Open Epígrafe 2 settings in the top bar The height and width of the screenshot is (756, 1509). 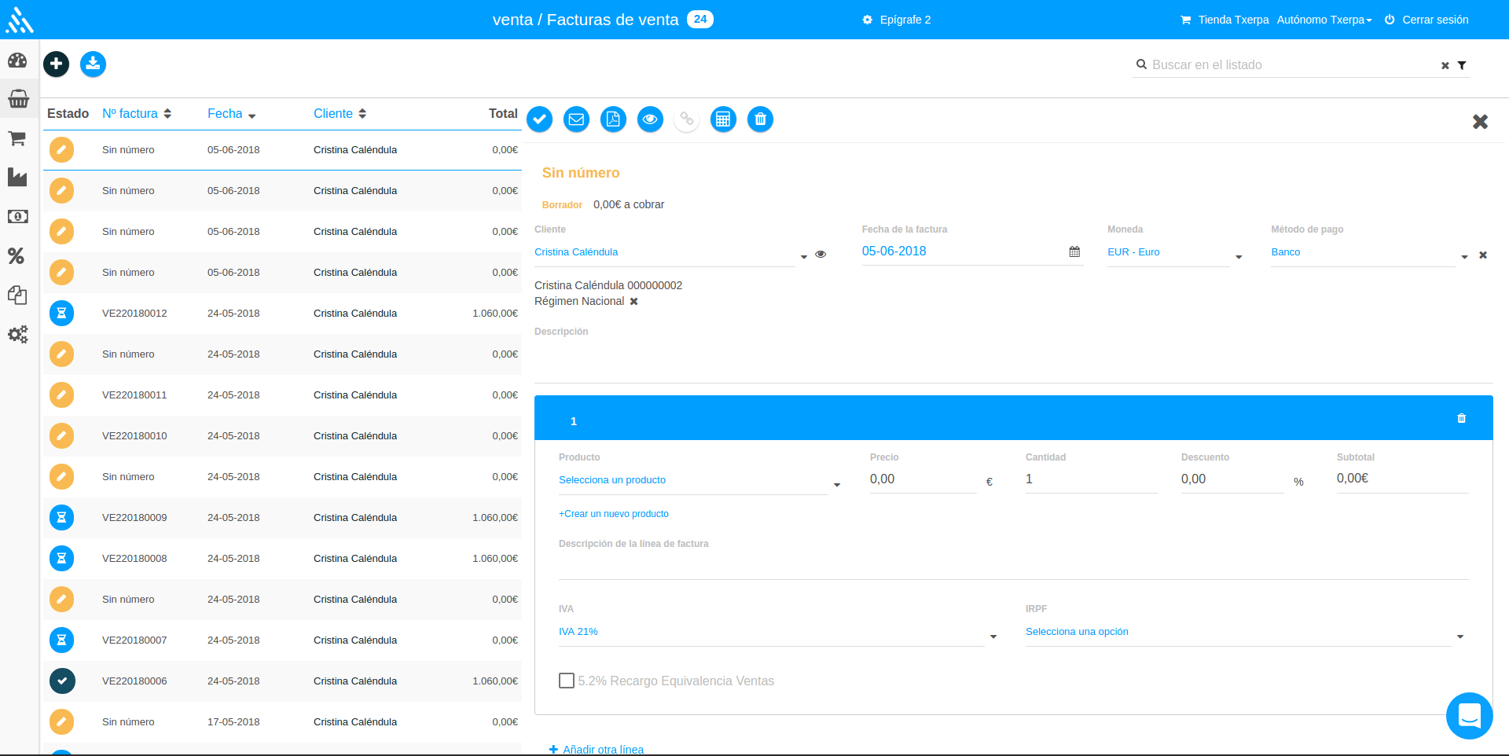pos(897,20)
